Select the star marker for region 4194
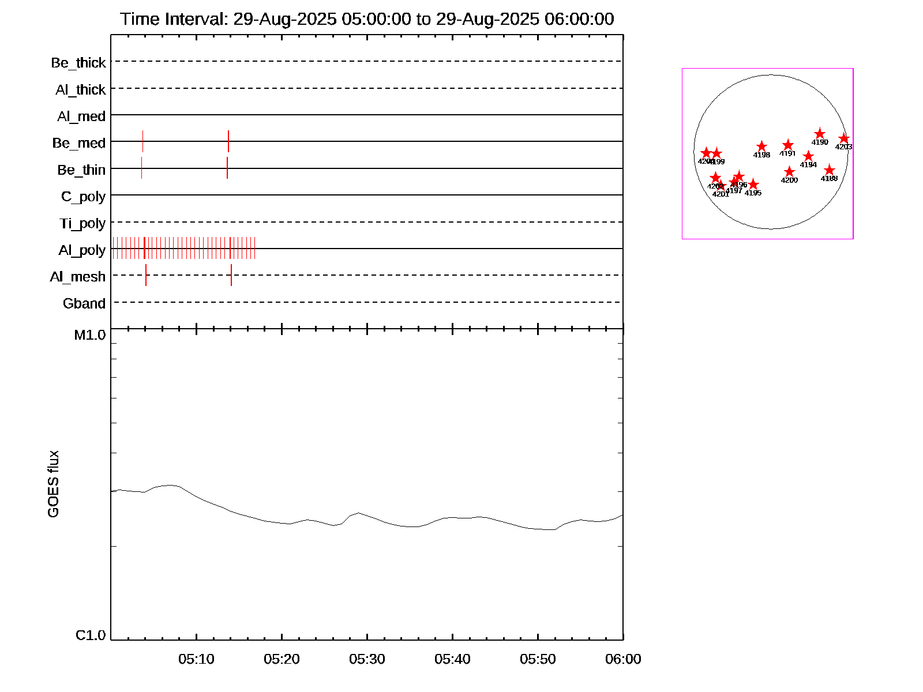923x692 pixels. (x=808, y=156)
